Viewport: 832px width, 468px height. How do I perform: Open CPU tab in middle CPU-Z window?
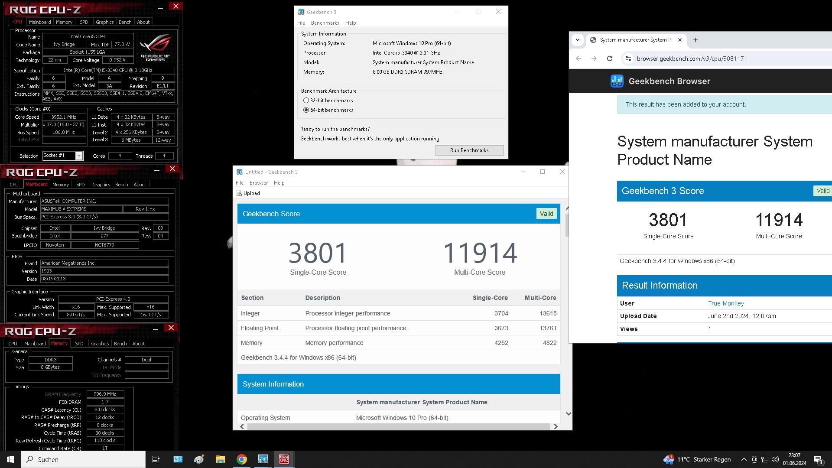pyautogui.click(x=14, y=185)
